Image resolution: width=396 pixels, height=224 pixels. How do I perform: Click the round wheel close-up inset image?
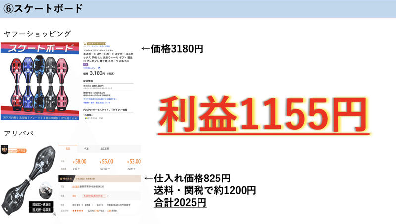coord(46,191)
